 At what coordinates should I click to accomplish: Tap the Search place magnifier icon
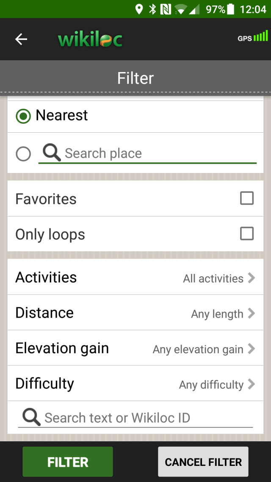pyautogui.click(x=52, y=152)
